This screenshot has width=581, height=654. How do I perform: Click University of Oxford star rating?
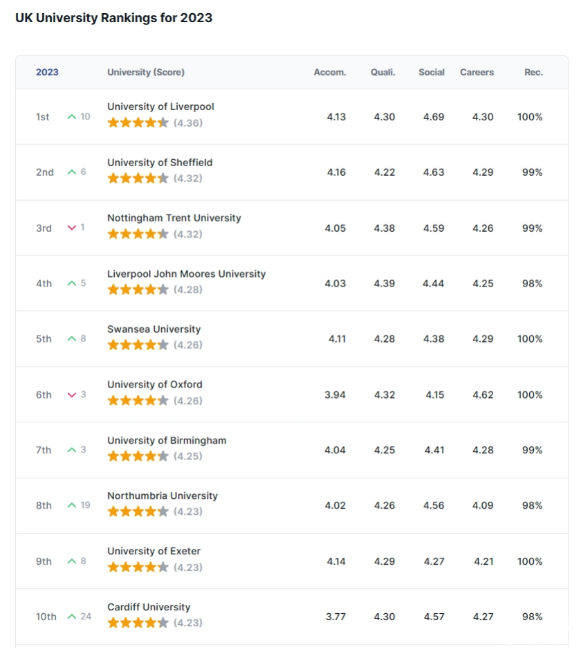point(138,401)
